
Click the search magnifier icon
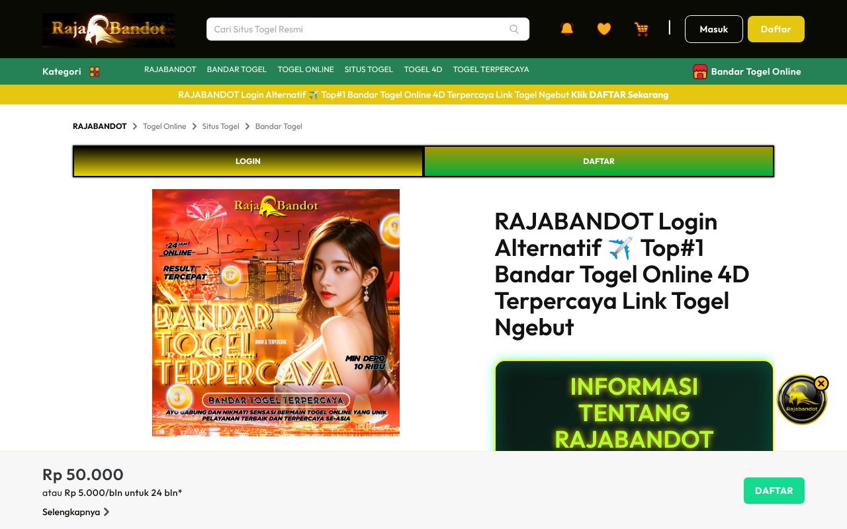(514, 29)
